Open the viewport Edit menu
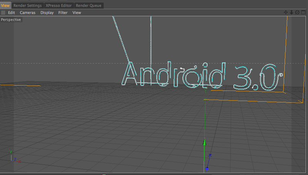The height and width of the screenshot is (175, 308). pyautogui.click(x=12, y=13)
